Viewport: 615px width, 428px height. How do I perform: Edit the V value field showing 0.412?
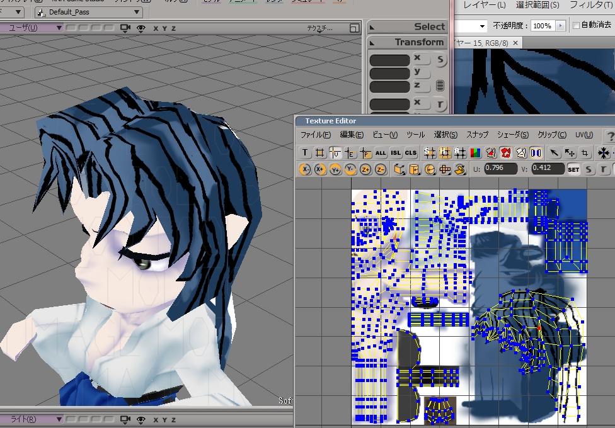point(548,169)
